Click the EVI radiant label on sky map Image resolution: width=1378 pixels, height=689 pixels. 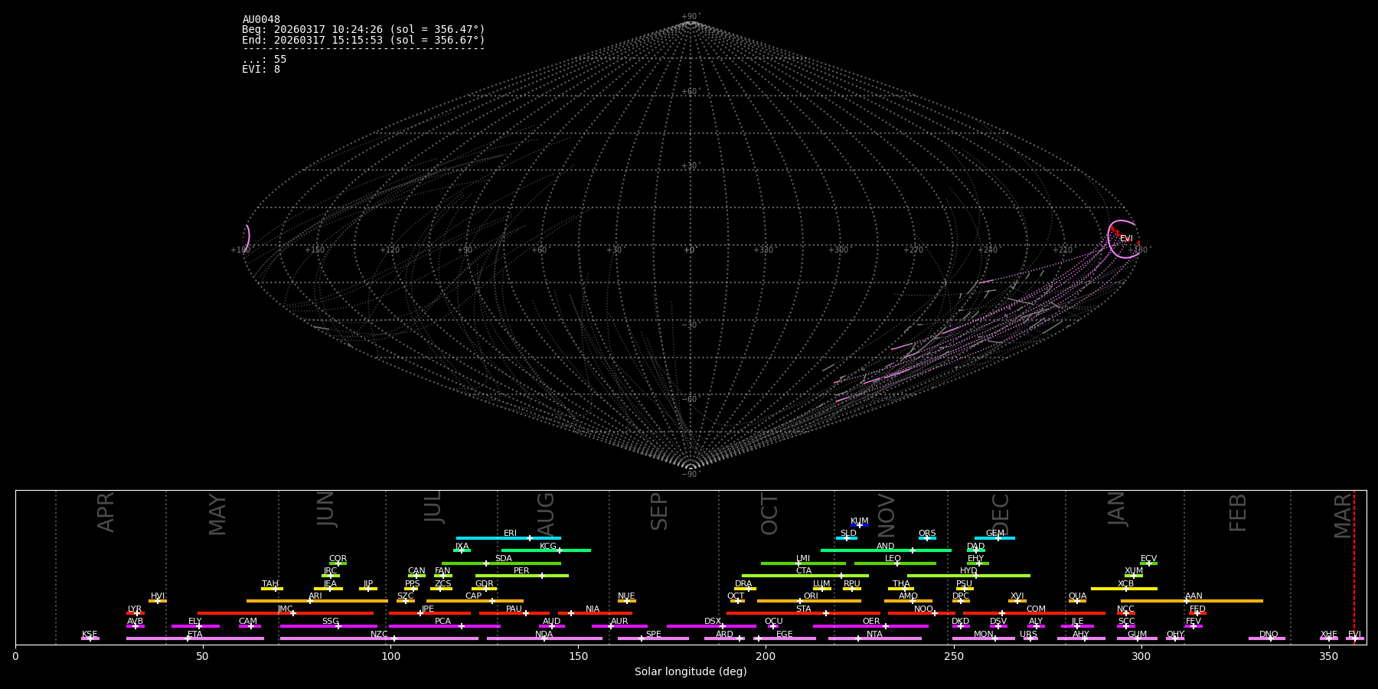tap(1126, 239)
